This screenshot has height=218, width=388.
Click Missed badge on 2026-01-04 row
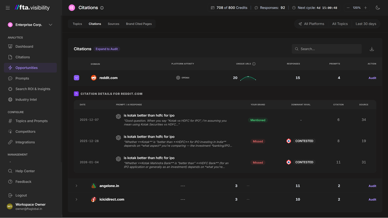pyautogui.click(x=258, y=163)
